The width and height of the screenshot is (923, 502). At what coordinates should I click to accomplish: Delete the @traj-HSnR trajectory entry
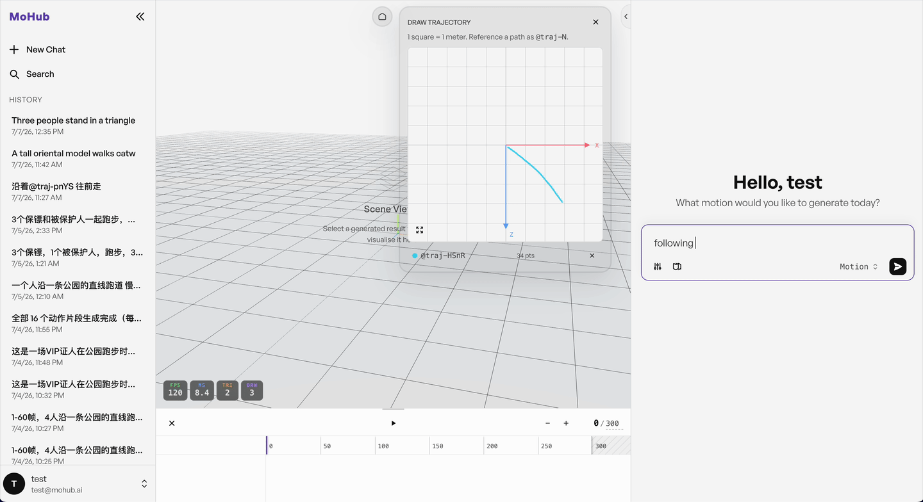pos(592,255)
